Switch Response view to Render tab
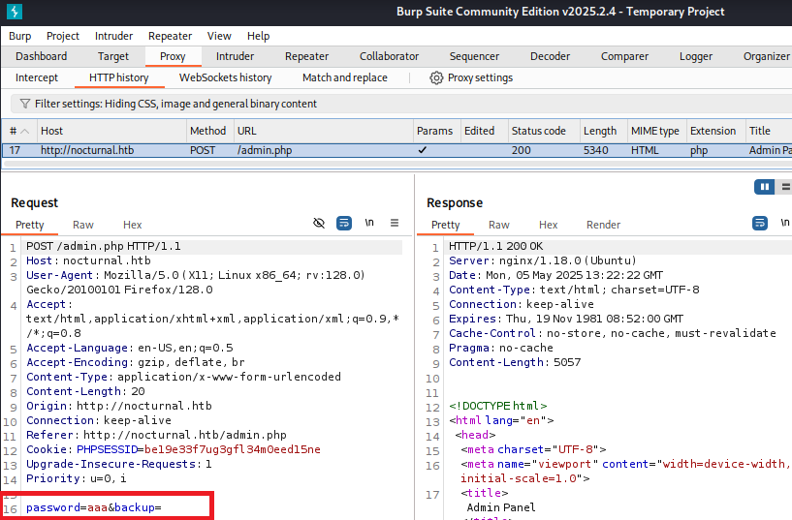 [603, 225]
